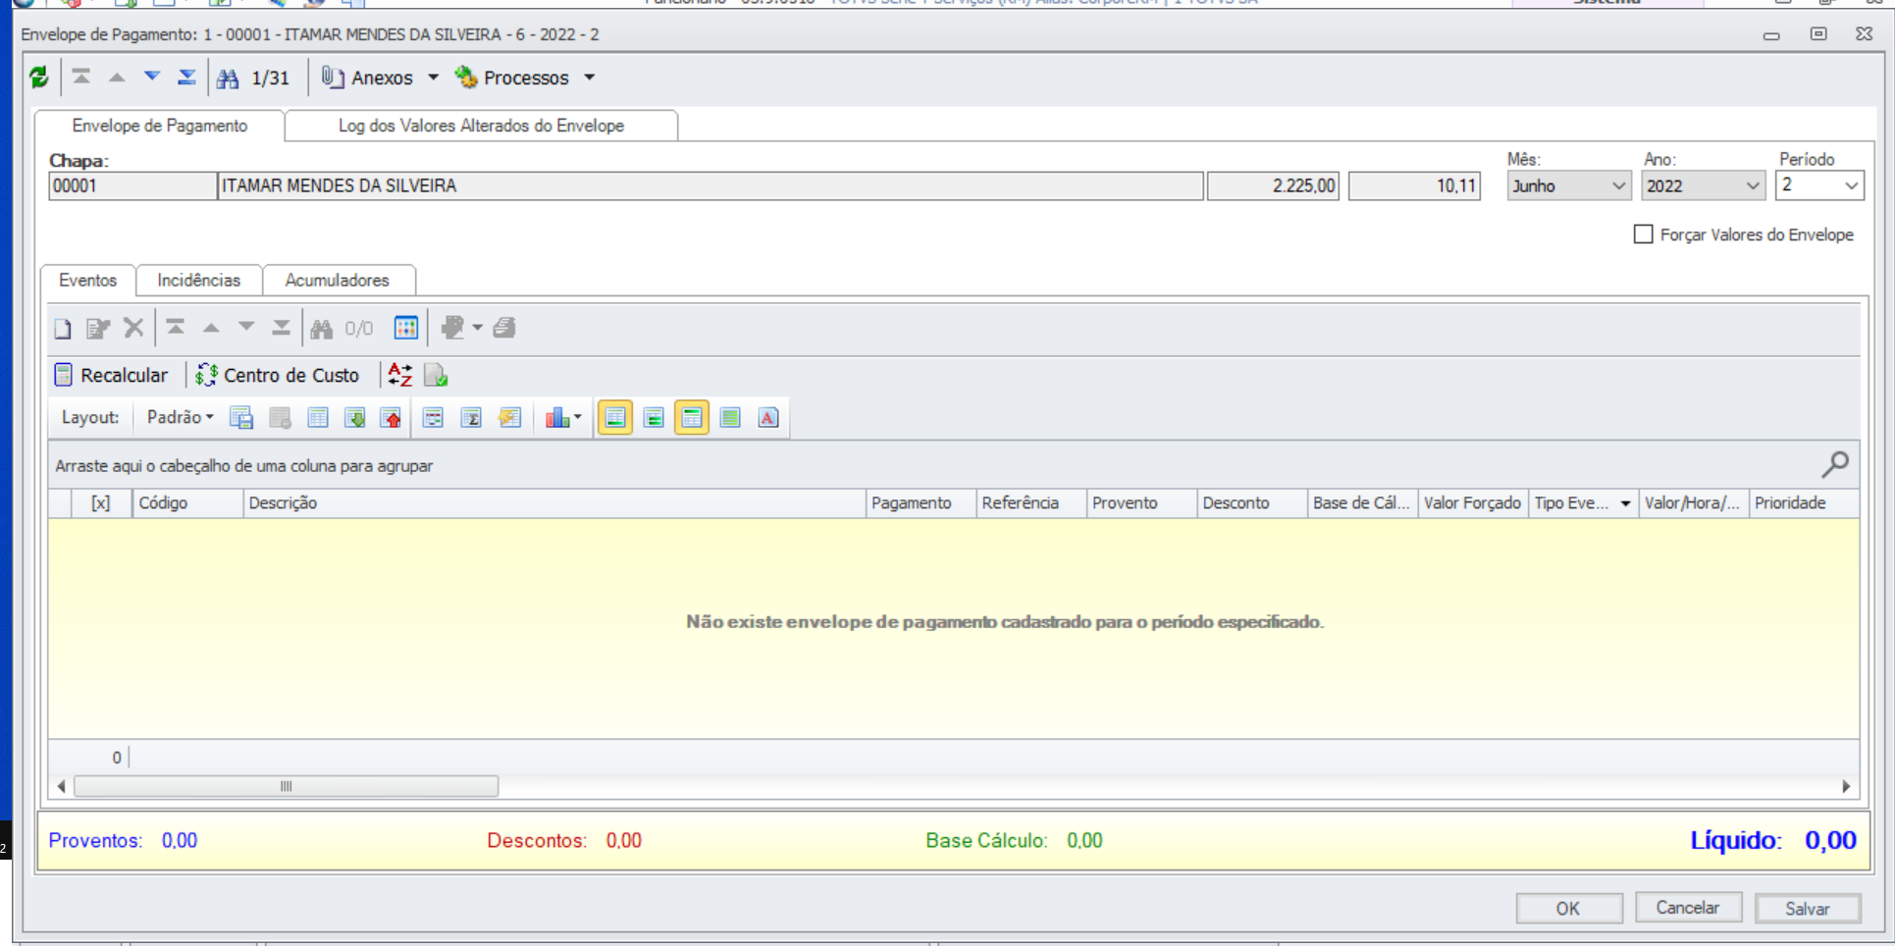Click the grid with red up arrow icon

[x=392, y=418]
